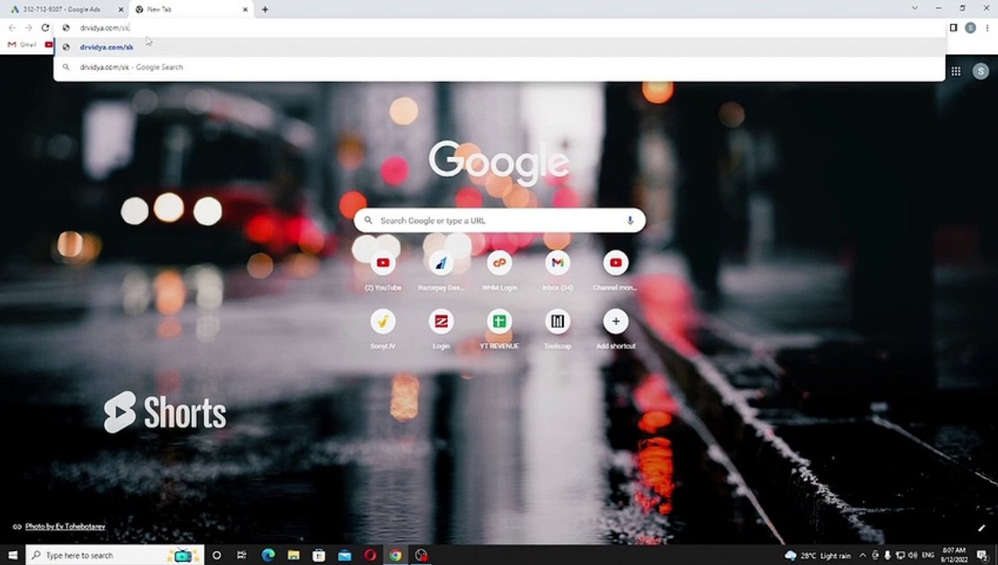Open the Login shortcut tile
Screen dimensions: 998x565
coord(441,330)
